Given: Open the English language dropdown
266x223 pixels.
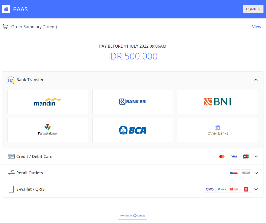Looking at the screenshot, I should click(x=253, y=9).
